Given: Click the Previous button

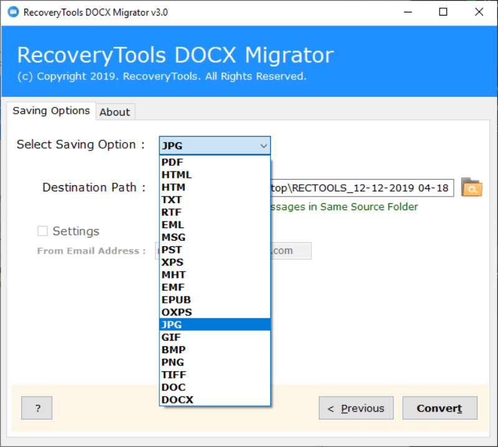Looking at the screenshot, I should coord(356,408).
